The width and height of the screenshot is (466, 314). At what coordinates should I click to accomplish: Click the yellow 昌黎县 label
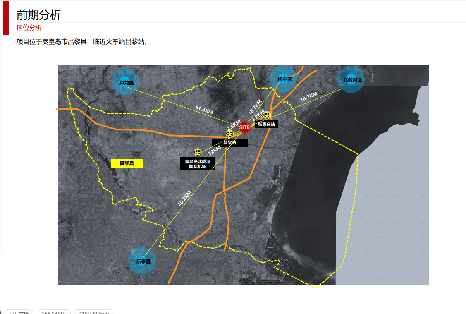coord(127,164)
